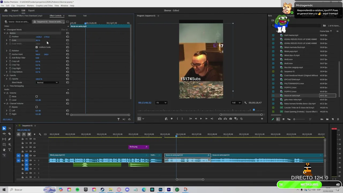The height and width of the screenshot is (193, 343).
Task: Mute audio track A1
Action: coord(35,160)
